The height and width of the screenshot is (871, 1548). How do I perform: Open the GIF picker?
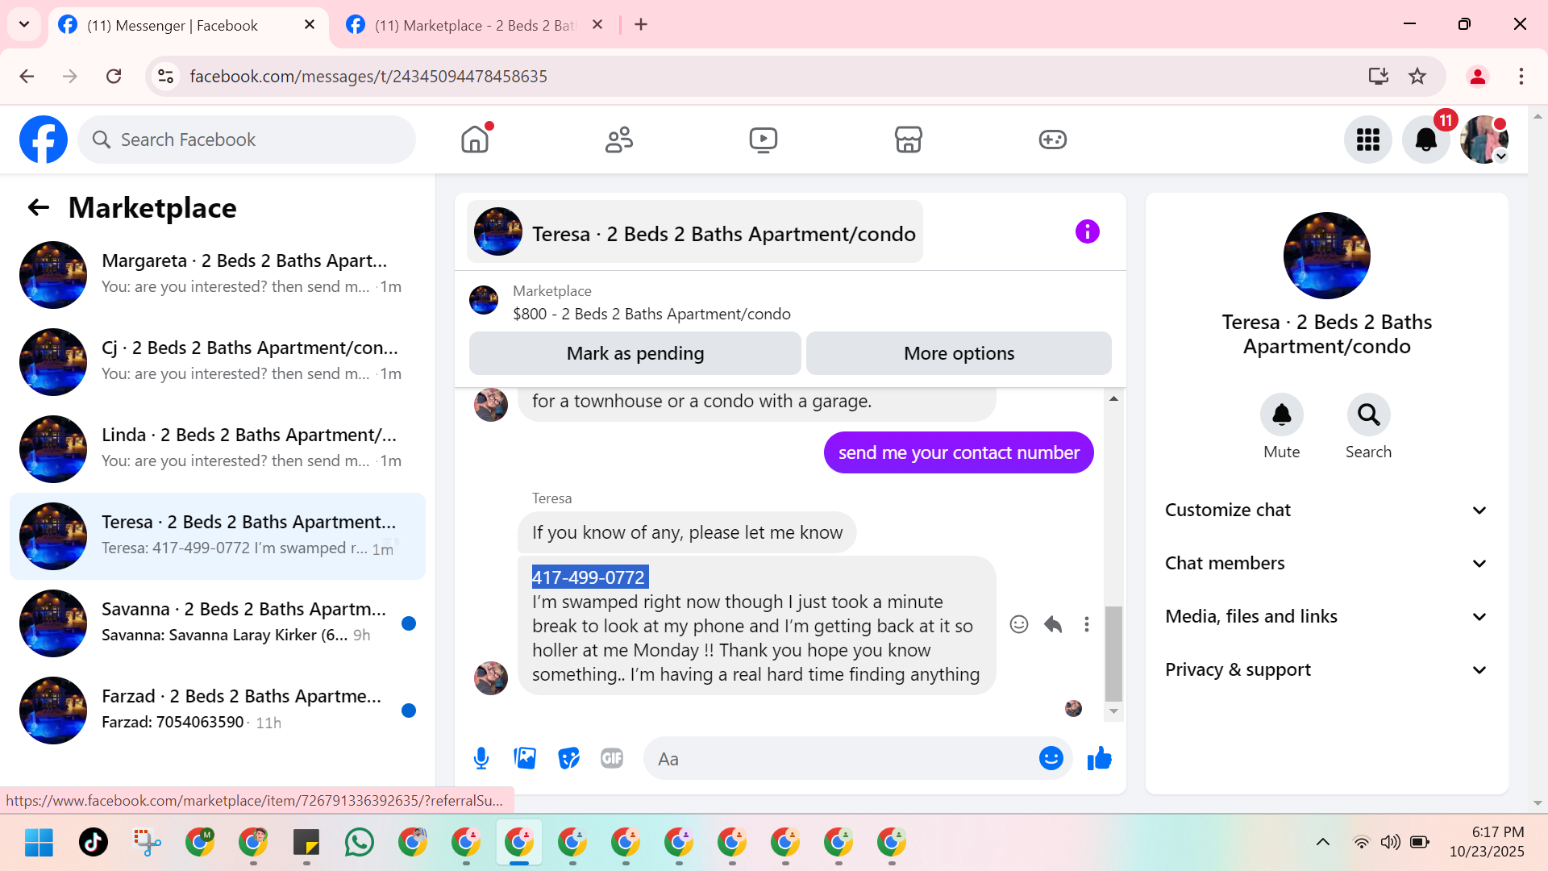click(x=612, y=758)
